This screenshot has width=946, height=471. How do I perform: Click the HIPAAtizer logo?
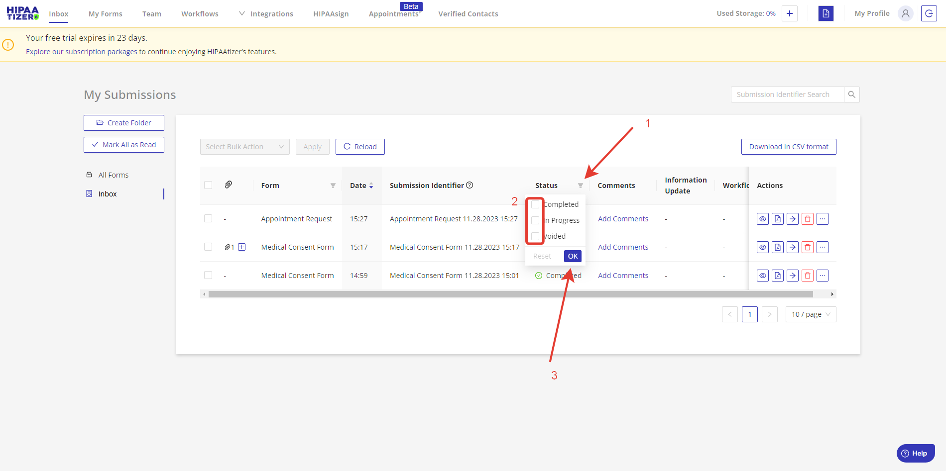click(22, 13)
